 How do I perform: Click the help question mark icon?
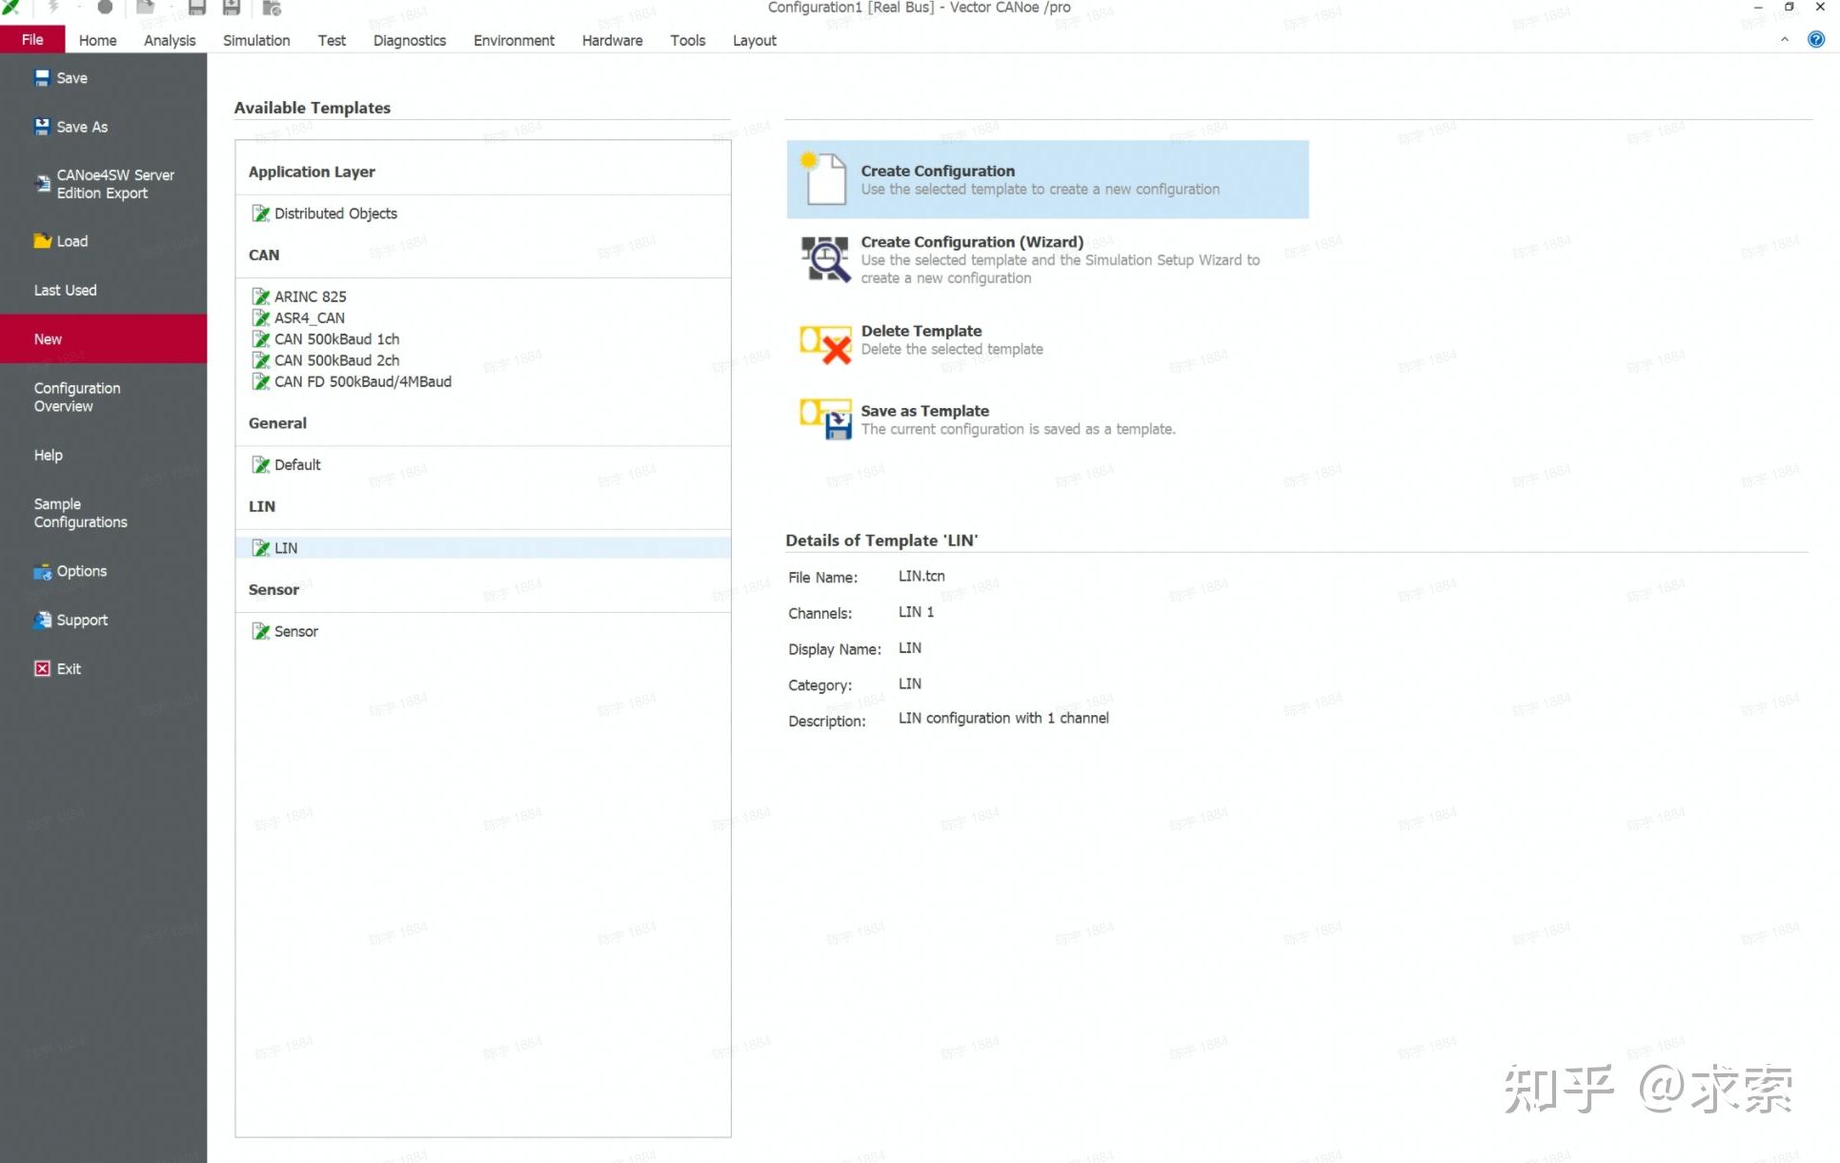[x=1816, y=40]
